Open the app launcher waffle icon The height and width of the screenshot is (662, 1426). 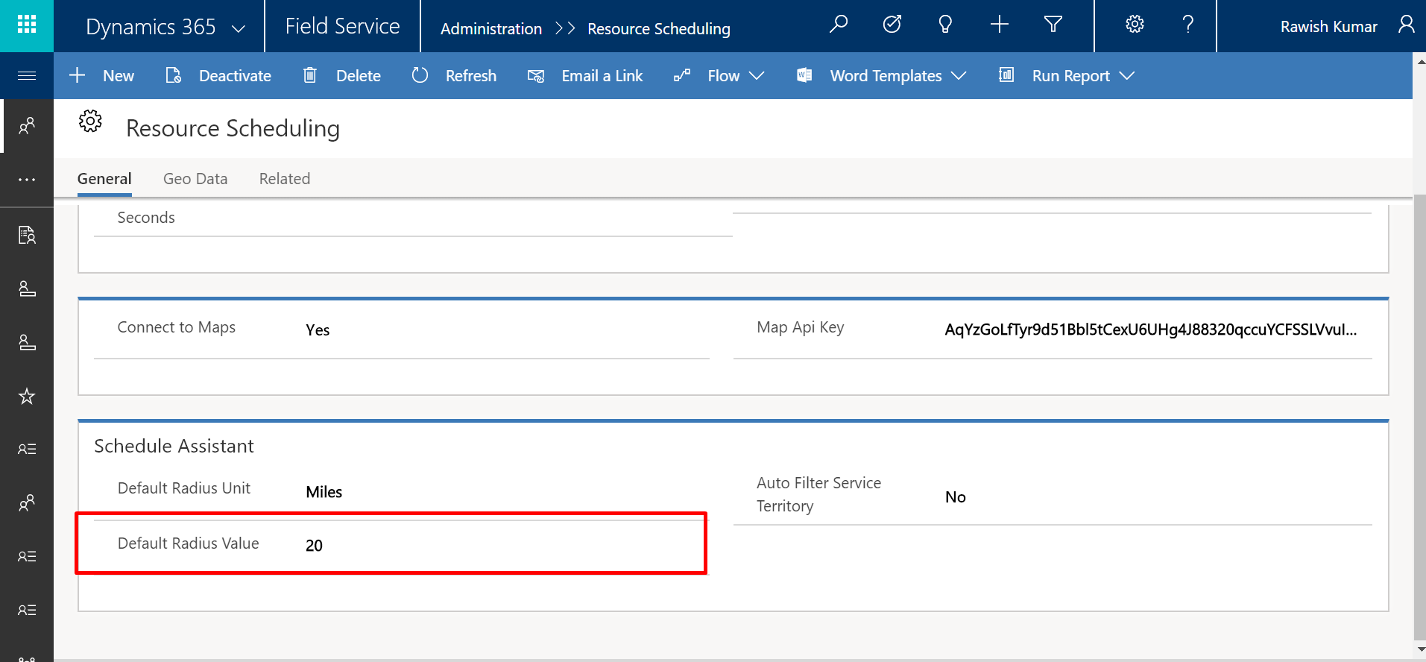[x=27, y=25]
